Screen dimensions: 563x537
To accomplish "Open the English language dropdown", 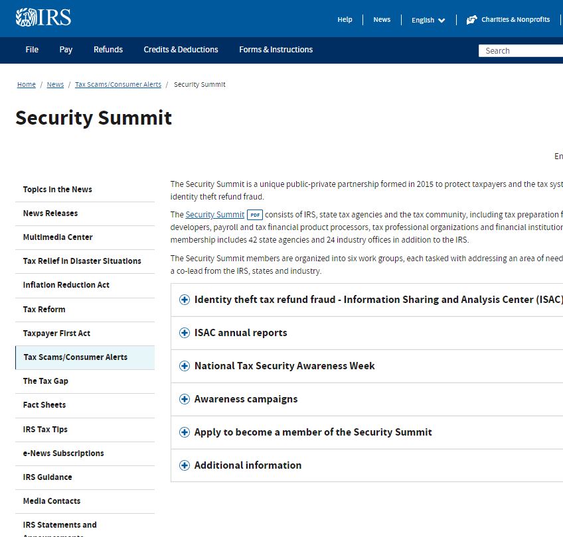I will 428,20.
